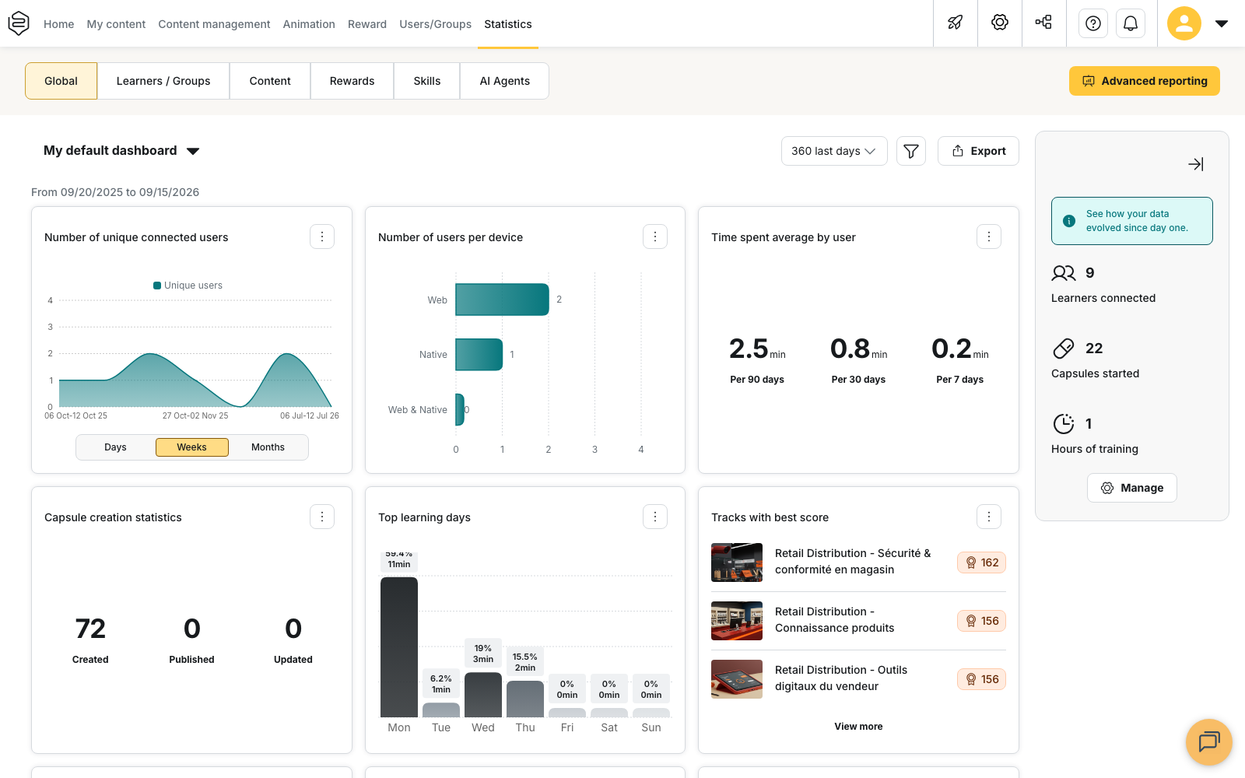Image resolution: width=1245 pixels, height=778 pixels.
Task: Open options menu for Tracks with best score
Action: [989, 517]
